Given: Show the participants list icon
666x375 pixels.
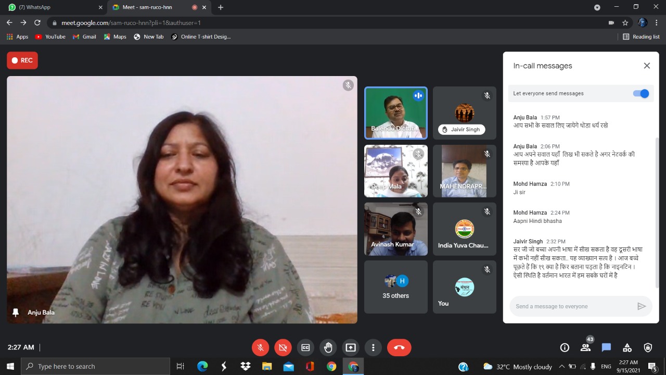Looking at the screenshot, I should (585, 347).
